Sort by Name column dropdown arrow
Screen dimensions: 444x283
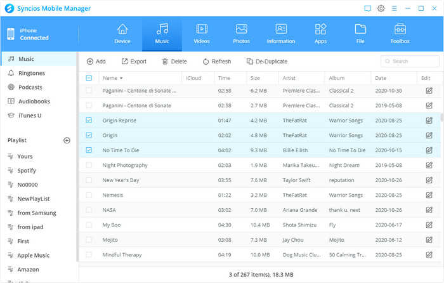[121, 78]
